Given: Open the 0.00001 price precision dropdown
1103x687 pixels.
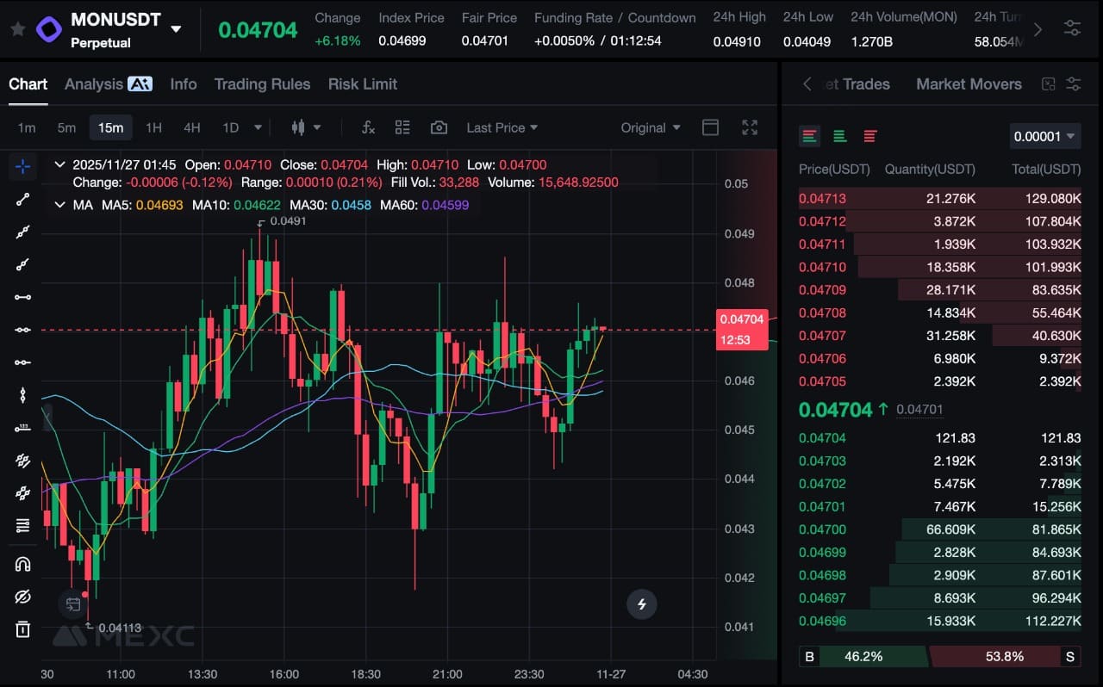Looking at the screenshot, I should click(1044, 136).
